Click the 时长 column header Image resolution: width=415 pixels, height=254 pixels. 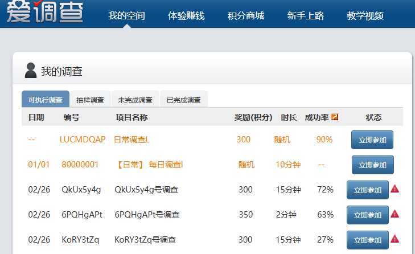click(289, 117)
